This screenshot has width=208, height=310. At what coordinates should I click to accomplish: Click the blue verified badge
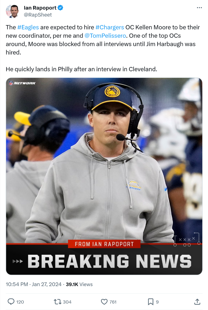click(60, 8)
